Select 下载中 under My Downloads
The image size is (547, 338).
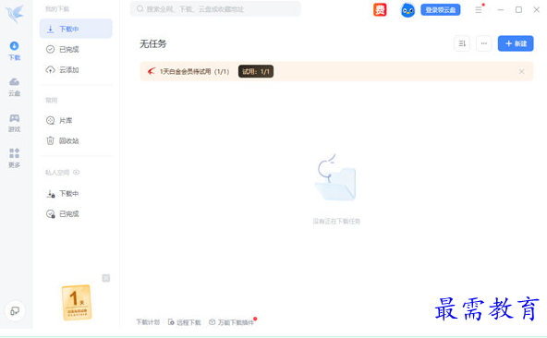(76, 29)
